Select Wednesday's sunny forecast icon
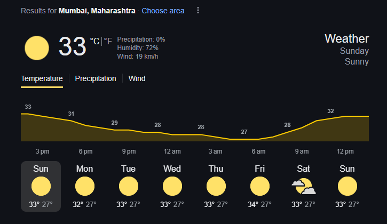This screenshot has width=387, height=224. point(172,187)
